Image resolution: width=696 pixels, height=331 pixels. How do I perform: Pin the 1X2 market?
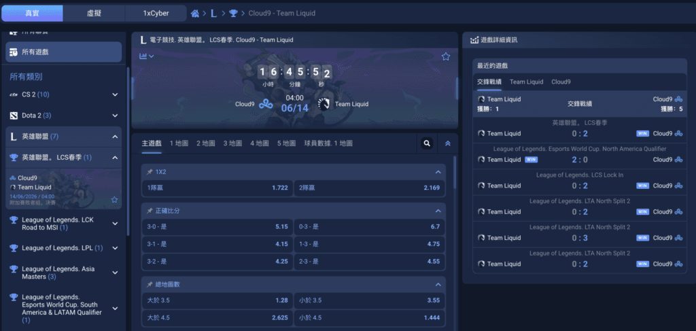pos(150,172)
